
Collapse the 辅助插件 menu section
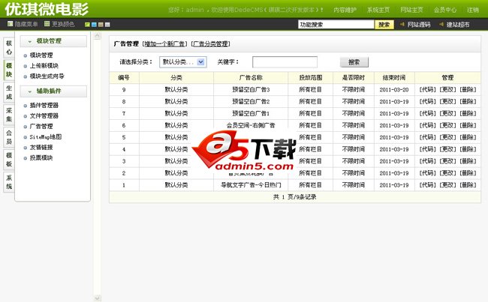(x=53, y=91)
